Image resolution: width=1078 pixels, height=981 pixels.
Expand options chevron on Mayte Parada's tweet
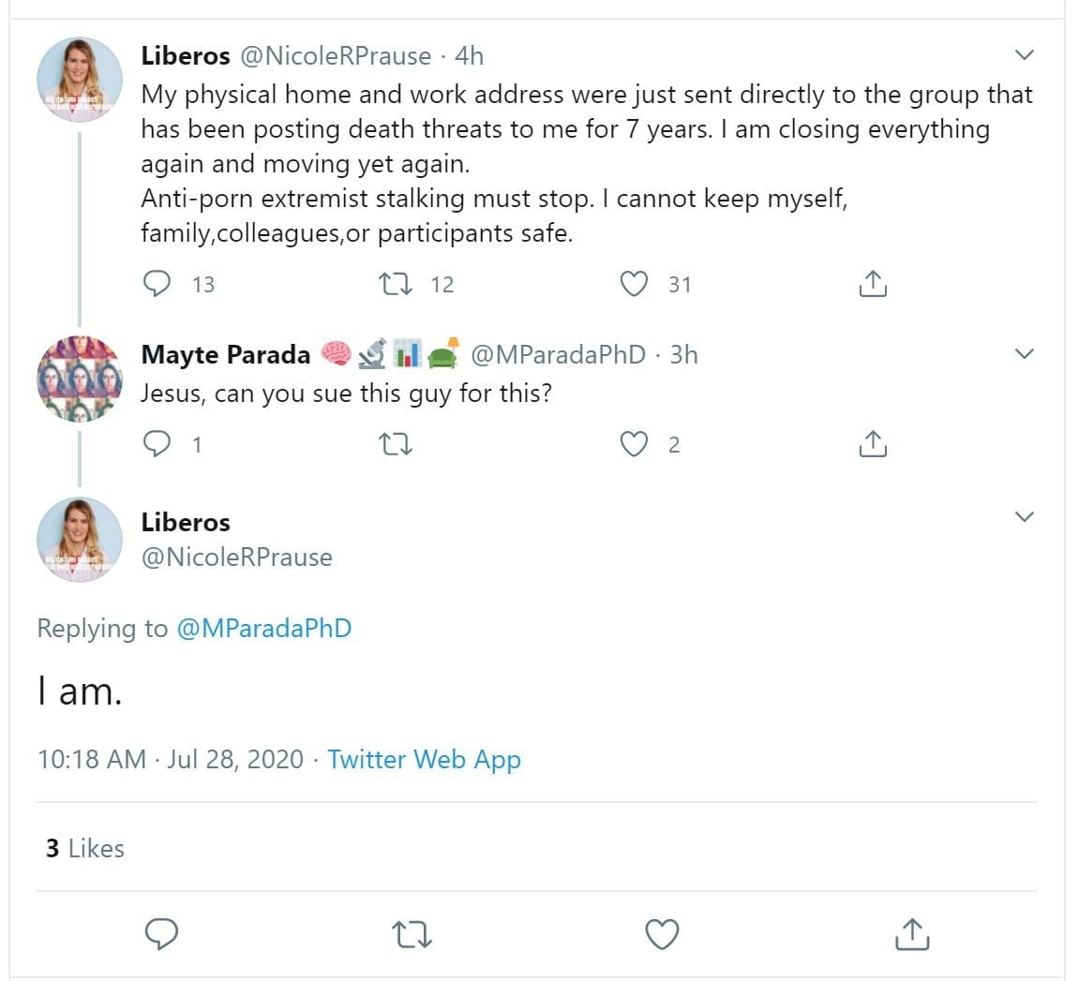pyautogui.click(x=1025, y=354)
